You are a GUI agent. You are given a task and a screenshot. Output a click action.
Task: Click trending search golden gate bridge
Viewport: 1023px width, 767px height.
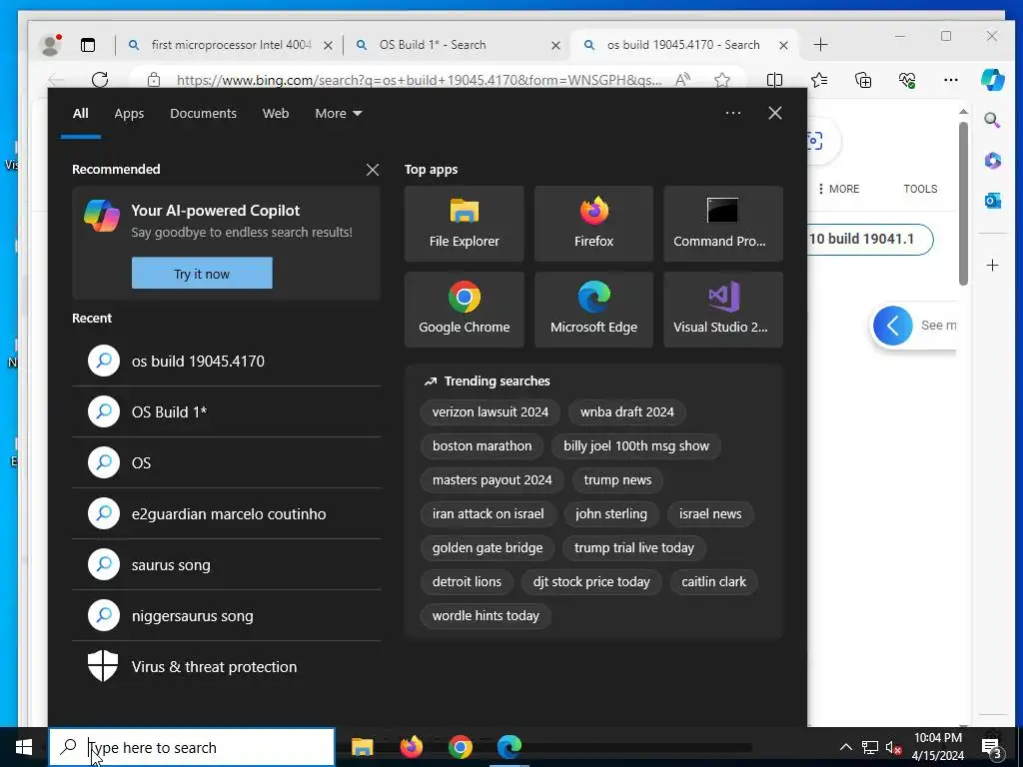point(487,547)
